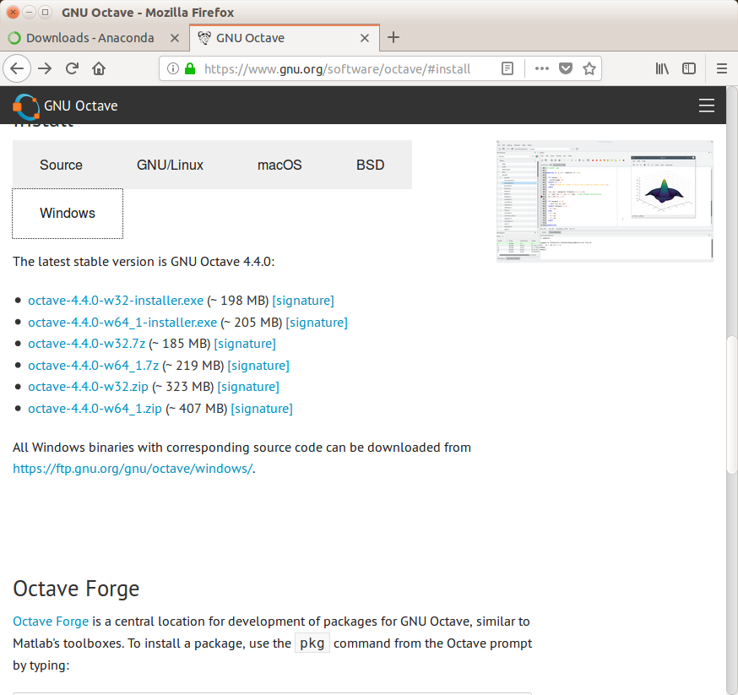Open the Library bookmarks and history
Viewport: 738px width, 695px height.
point(662,68)
